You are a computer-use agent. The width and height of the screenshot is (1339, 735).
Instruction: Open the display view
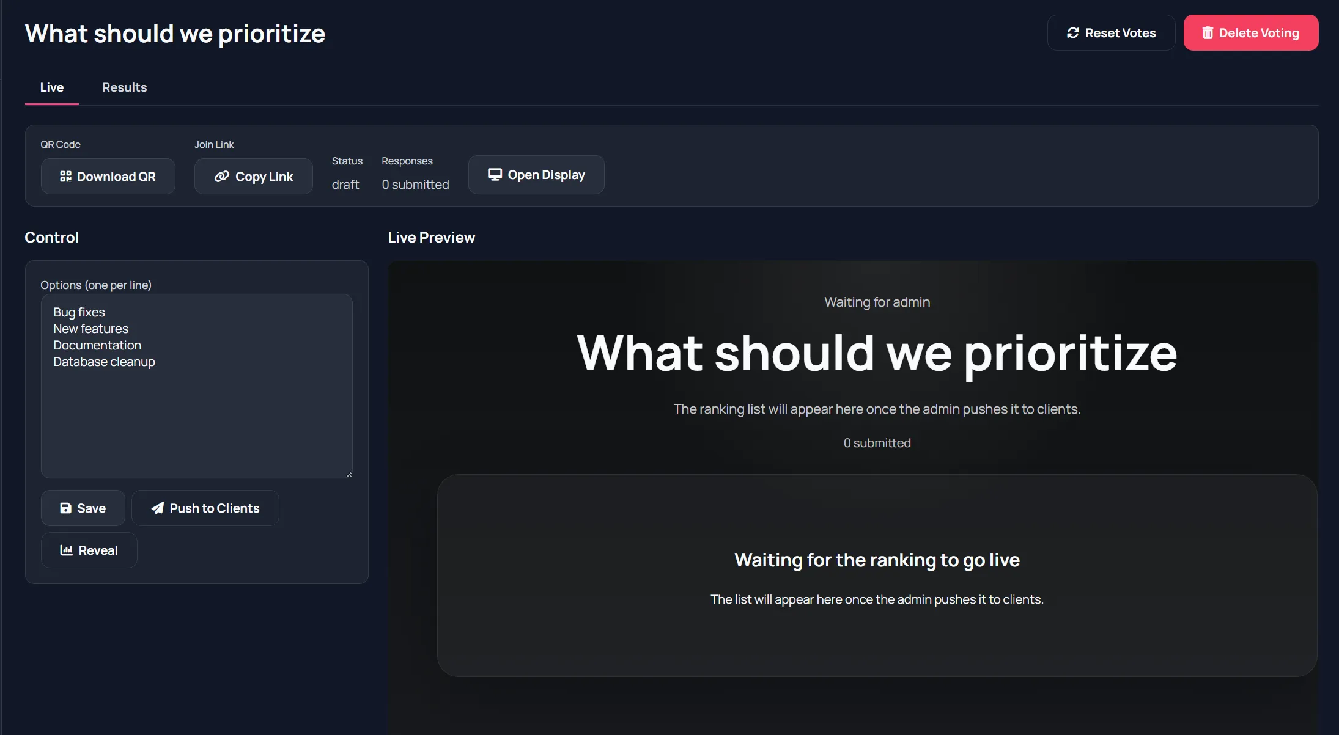coord(536,174)
